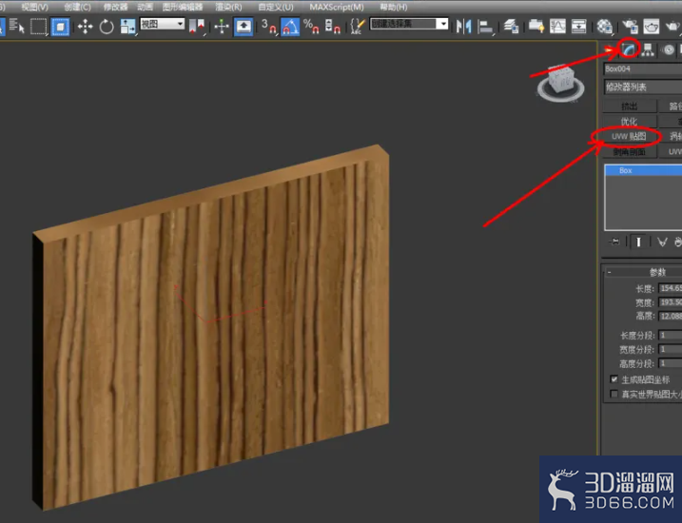Switch to the Motion command panel tab
682x523 pixels.
pyautogui.click(x=668, y=50)
